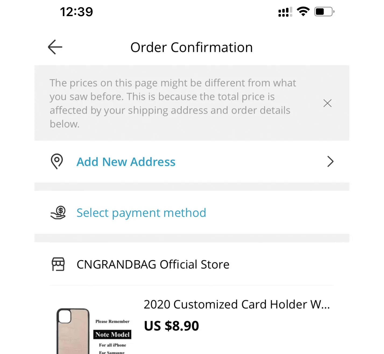This screenshot has height=354, width=384.
Task: Choose Select payment method
Action: click(141, 213)
